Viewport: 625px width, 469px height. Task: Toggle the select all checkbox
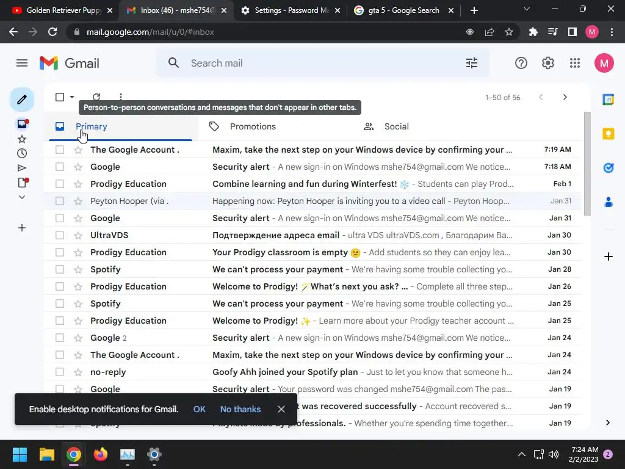tap(60, 97)
